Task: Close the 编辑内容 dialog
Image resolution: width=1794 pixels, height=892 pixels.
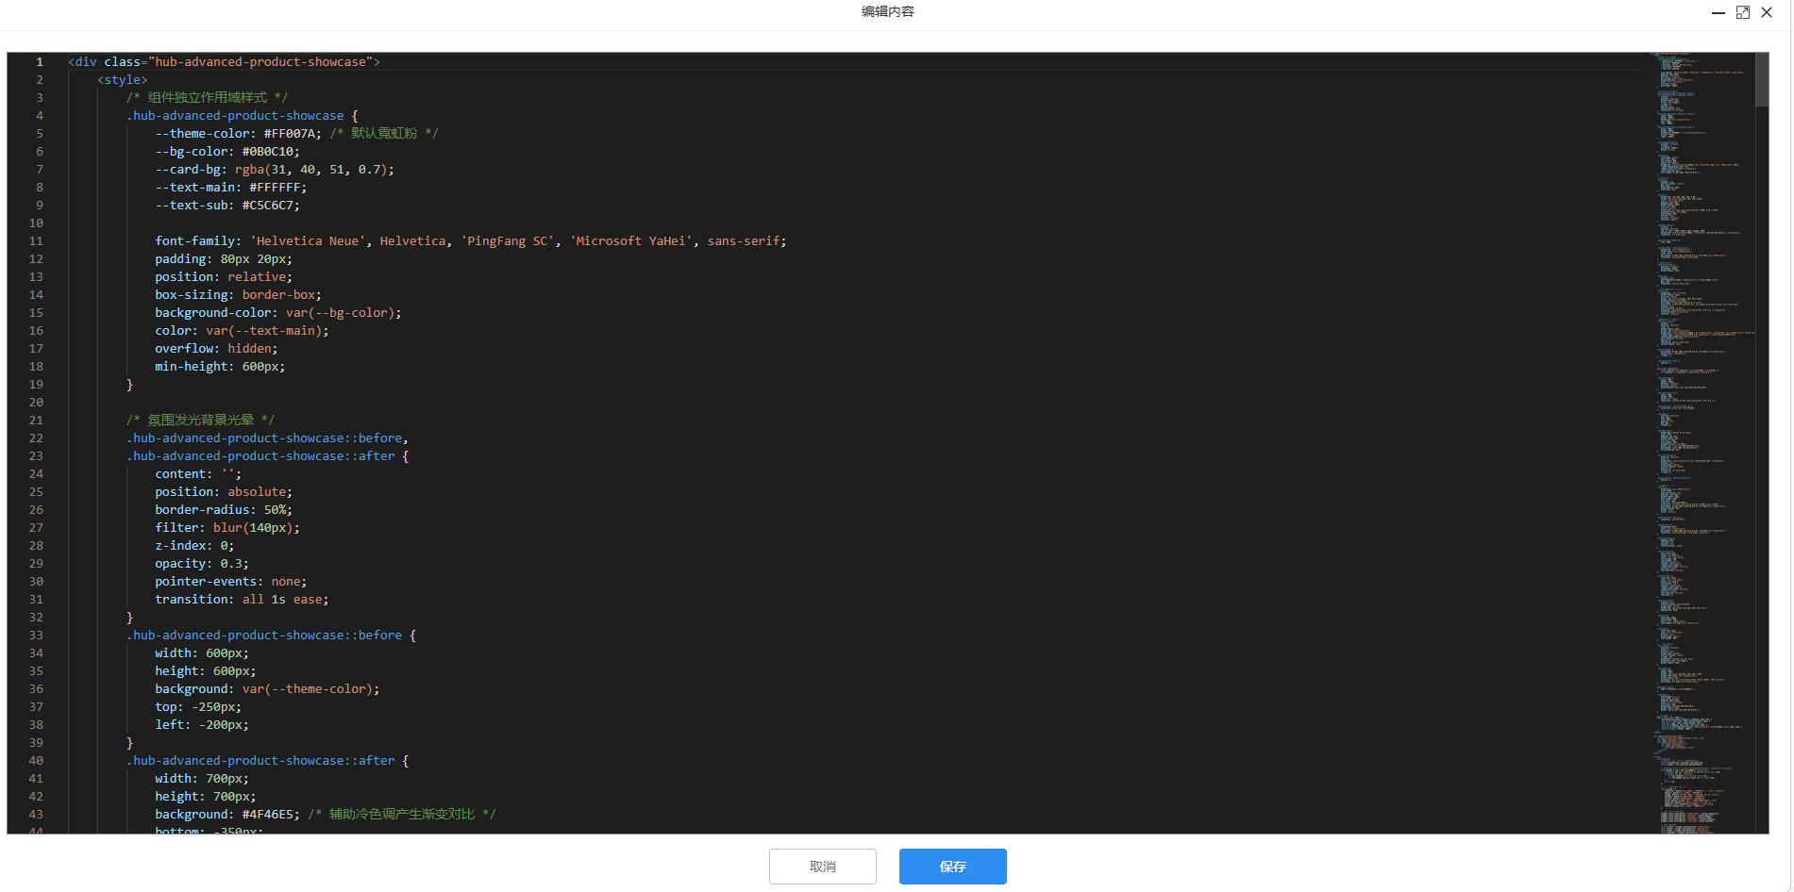Action: [x=1767, y=12]
